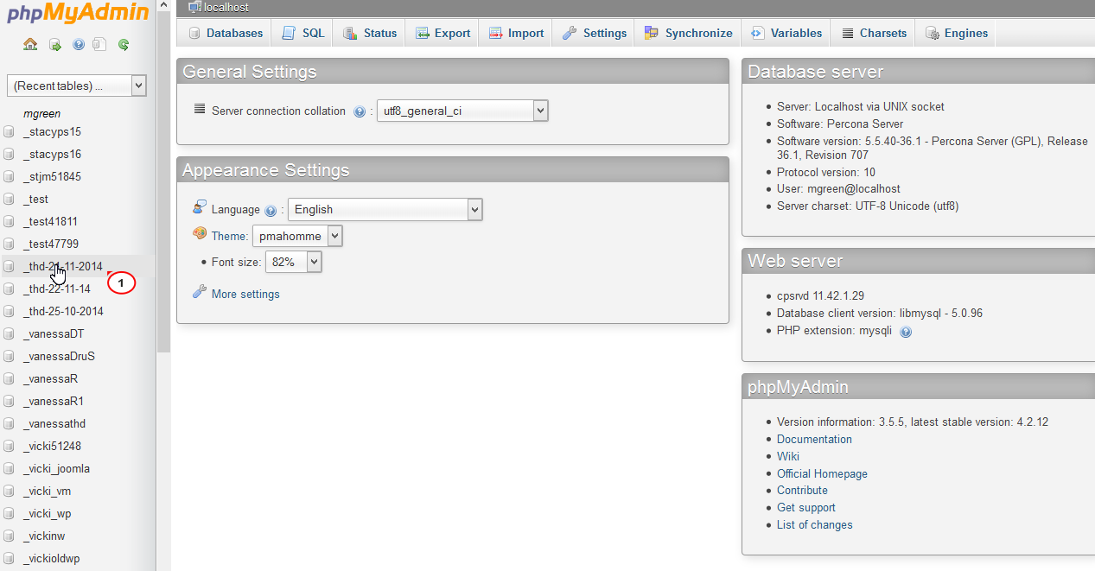1095x571 pixels.
Task: Click the Theme link label
Action: 230,236
